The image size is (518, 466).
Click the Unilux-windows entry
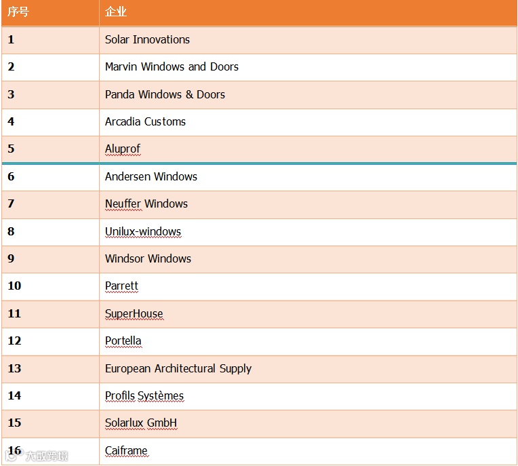[x=308, y=232]
